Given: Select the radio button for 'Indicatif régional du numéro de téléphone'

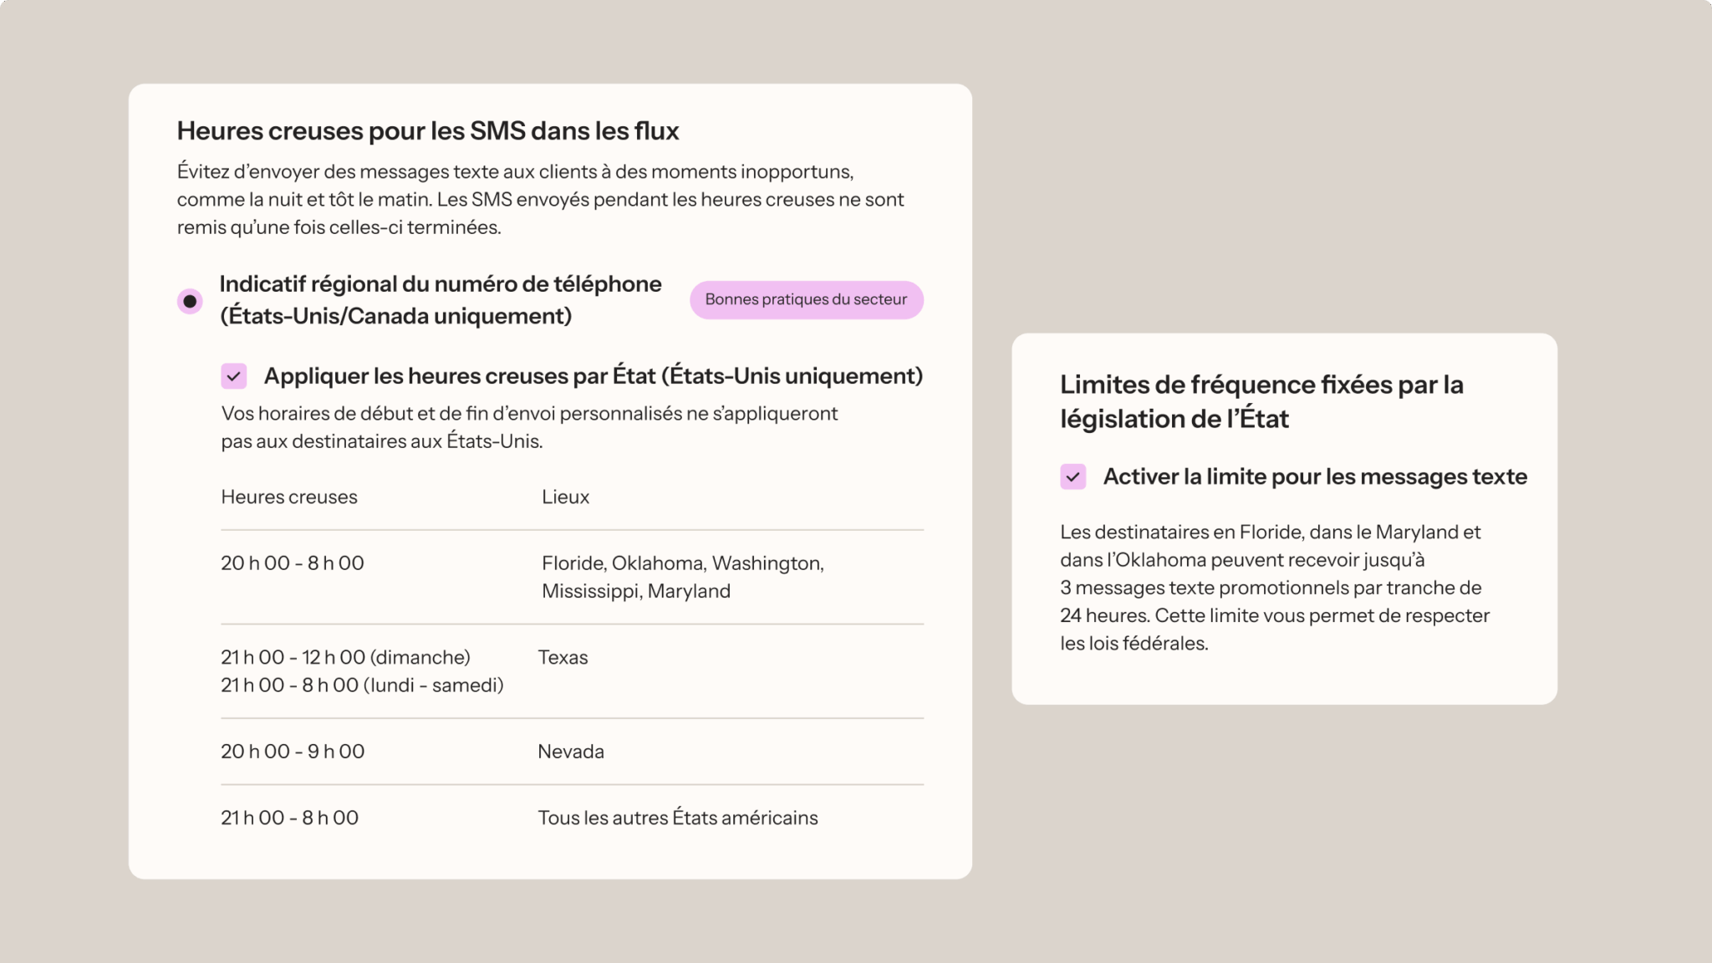Looking at the screenshot, I should point(191,301).
